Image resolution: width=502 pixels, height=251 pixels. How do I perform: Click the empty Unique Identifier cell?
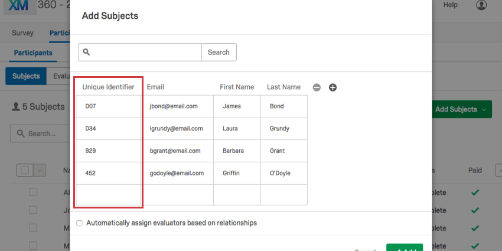pyautogui.click(x=109, y=195)
